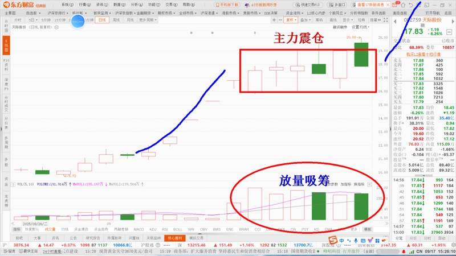Click the 多窗口 button

[337, 5]
